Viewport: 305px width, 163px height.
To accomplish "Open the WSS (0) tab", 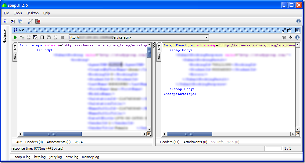I will point(233,142).
